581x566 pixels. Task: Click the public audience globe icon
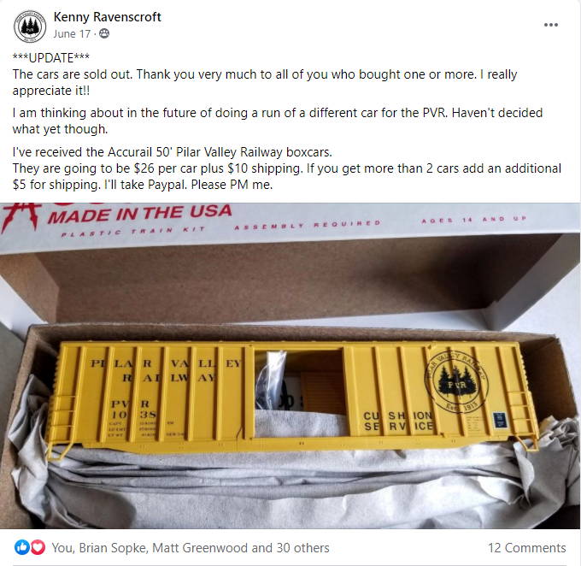point(104,33)
